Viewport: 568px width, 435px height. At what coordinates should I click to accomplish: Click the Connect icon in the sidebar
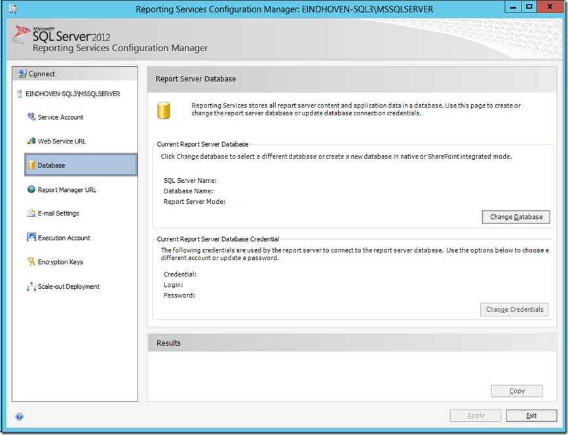[22, 73]
